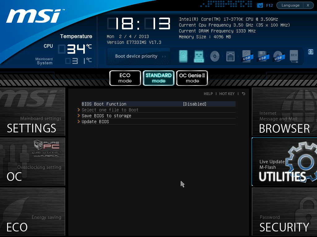Viewport: 317px width, 237px height.
Task: Click the Current DRAM Frequency 1333 MHz line
Action: 217,31
